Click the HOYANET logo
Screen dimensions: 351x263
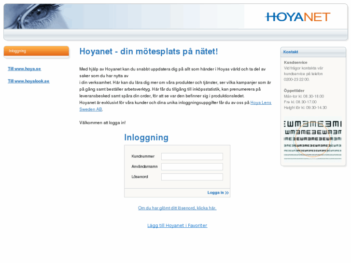(297, 17)
